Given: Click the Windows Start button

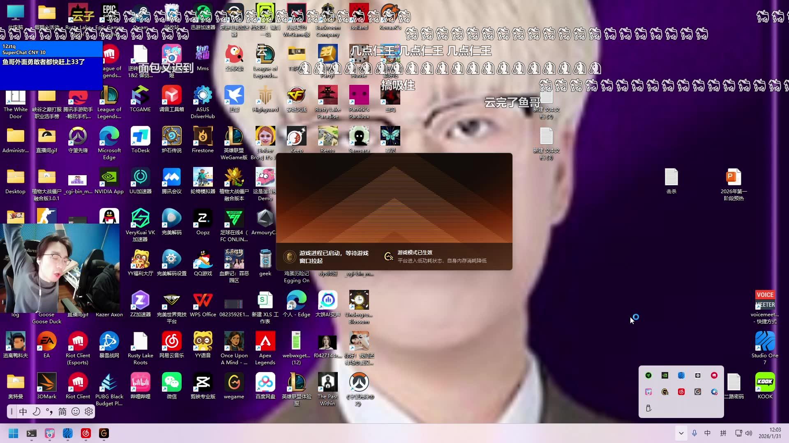Looking at the screenshot, I should tap(14, 433).
